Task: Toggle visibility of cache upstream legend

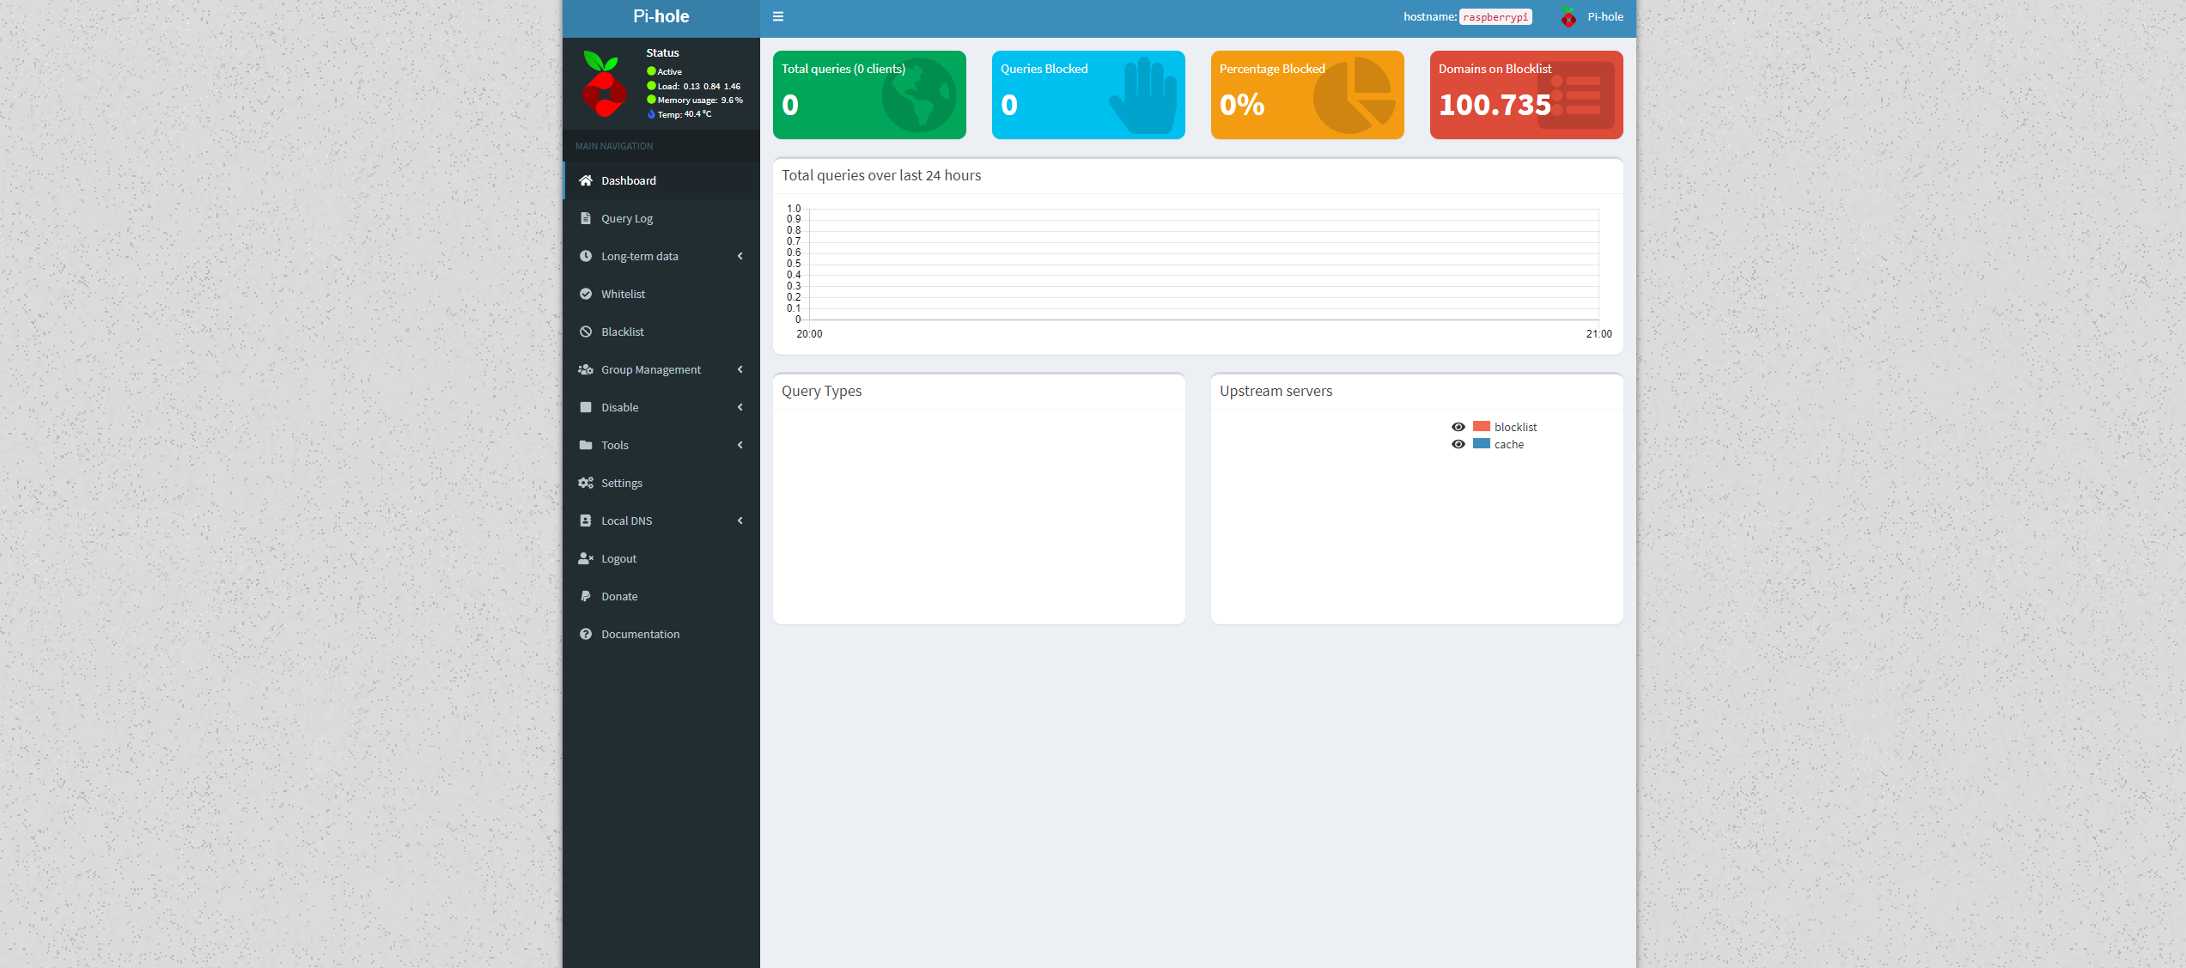Action: pos(1458,444)
